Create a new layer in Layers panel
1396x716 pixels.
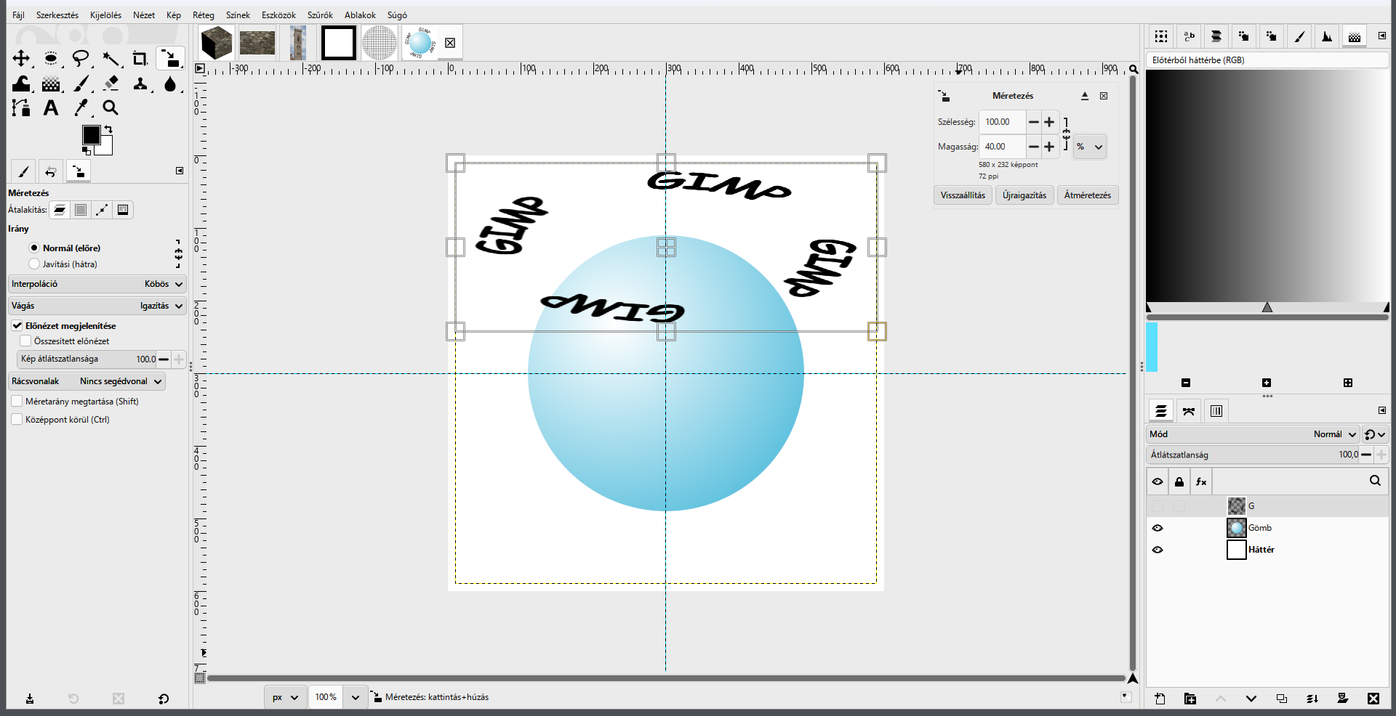click(1160, 699)
